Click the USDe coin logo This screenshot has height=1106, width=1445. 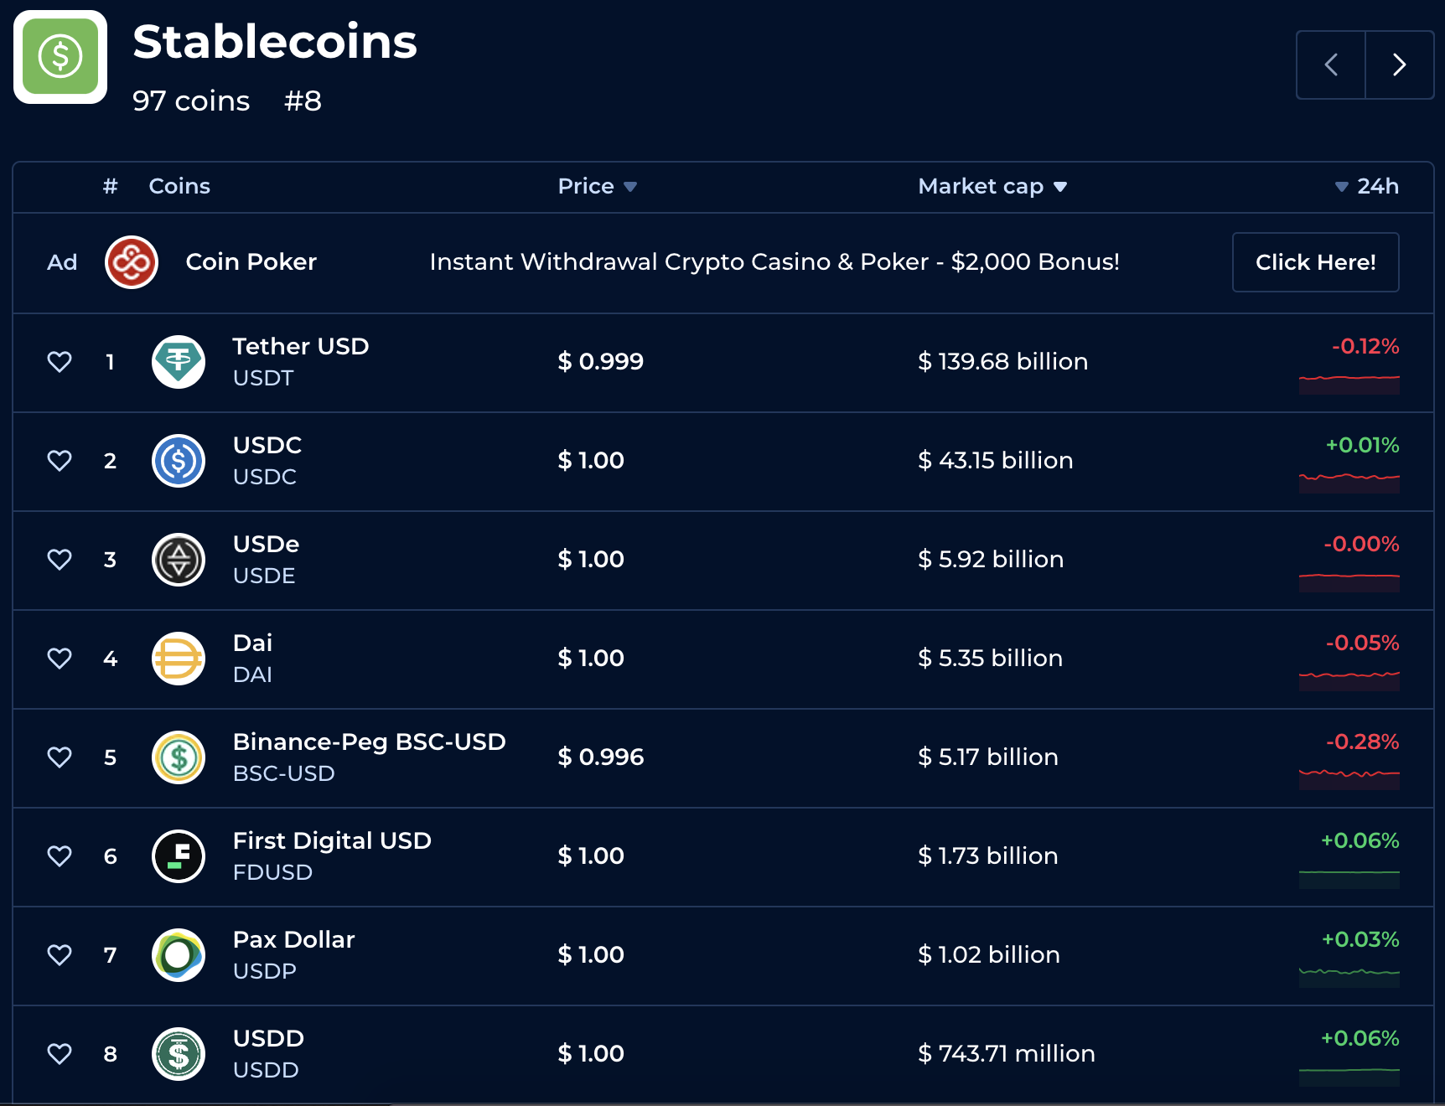point(179,560)
